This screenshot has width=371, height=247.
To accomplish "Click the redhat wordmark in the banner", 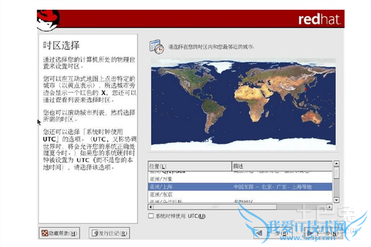I will pyautogui.click(x=320, y=19).
